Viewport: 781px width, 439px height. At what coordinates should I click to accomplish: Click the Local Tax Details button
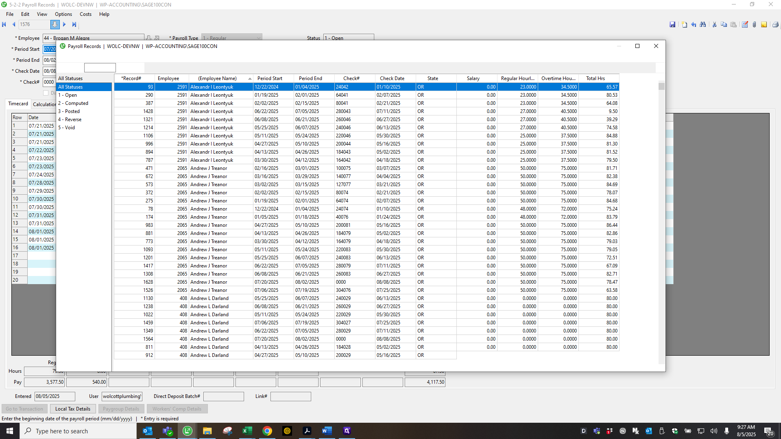73,409
